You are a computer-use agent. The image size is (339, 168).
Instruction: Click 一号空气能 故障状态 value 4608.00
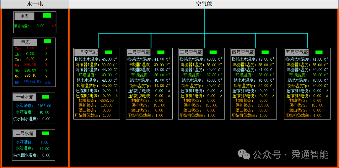tap(107, 100)
